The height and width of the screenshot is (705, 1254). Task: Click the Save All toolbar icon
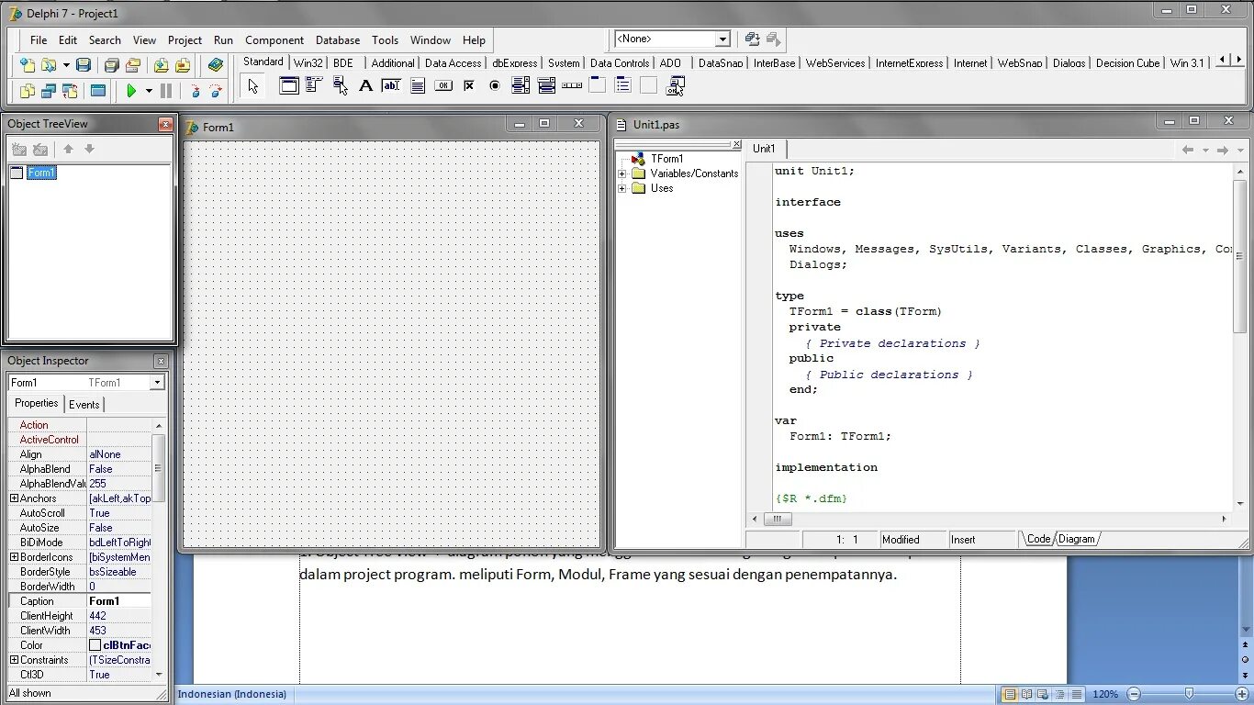(111, 65)
